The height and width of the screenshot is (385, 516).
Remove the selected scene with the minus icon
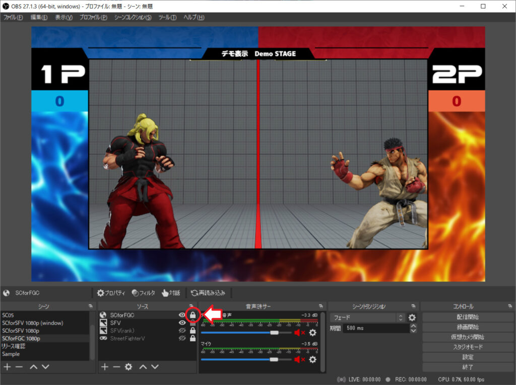click(19, 366)
